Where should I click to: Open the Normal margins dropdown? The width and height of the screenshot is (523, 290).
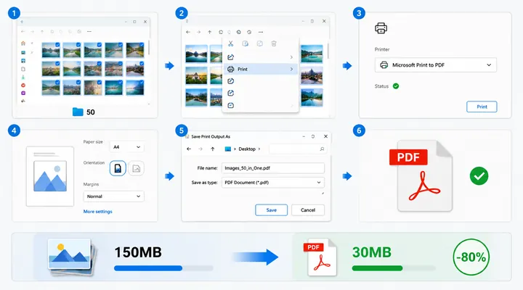tap(114, 196)
